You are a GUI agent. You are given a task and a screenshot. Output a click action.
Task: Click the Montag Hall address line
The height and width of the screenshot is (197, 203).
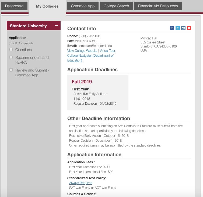[149, 38]
